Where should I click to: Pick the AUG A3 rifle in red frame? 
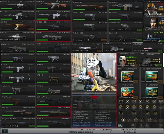coord(53,36)
